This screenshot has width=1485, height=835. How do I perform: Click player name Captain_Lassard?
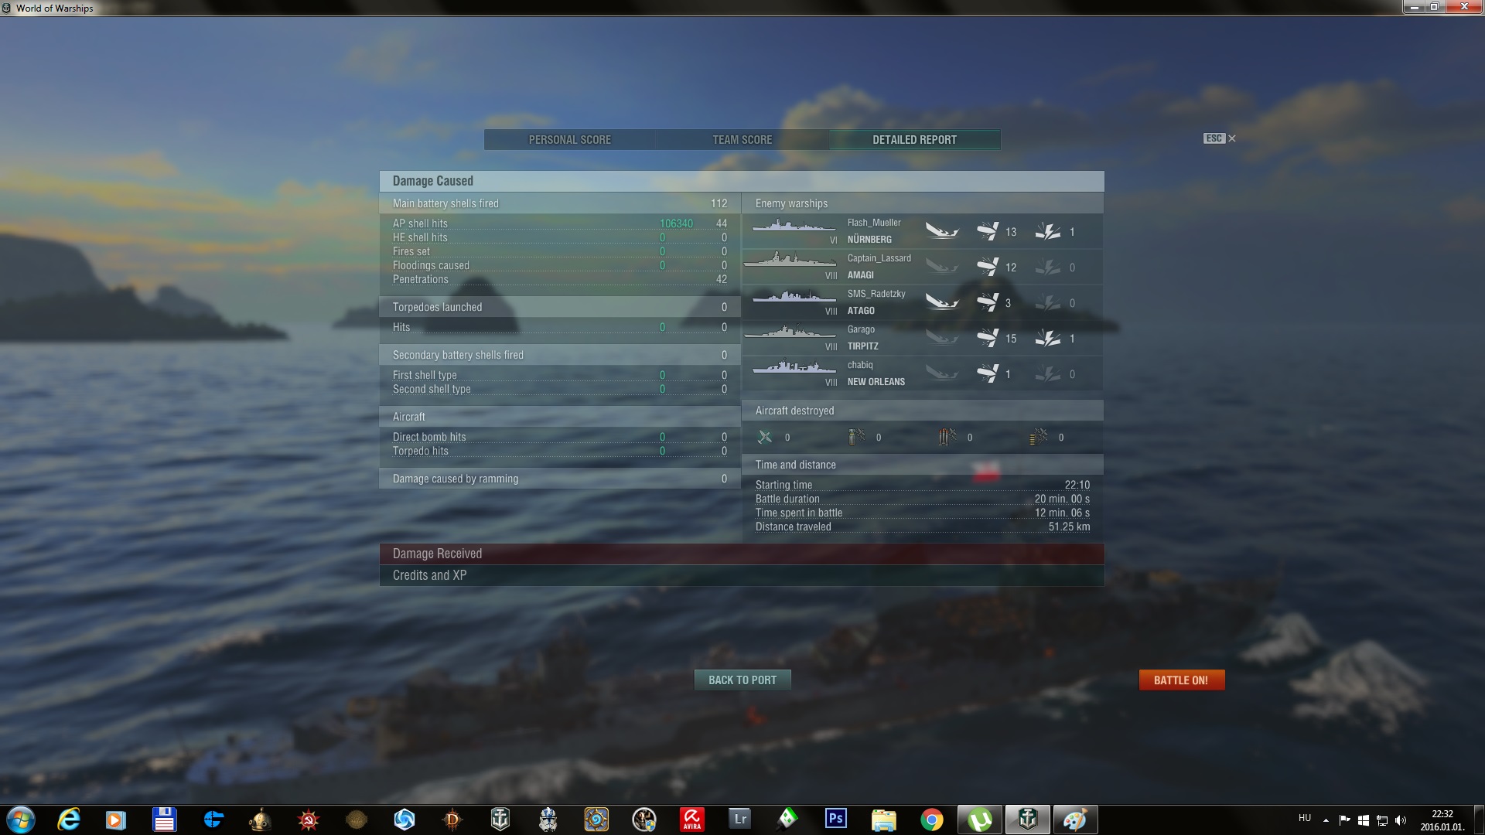point(879,258)
